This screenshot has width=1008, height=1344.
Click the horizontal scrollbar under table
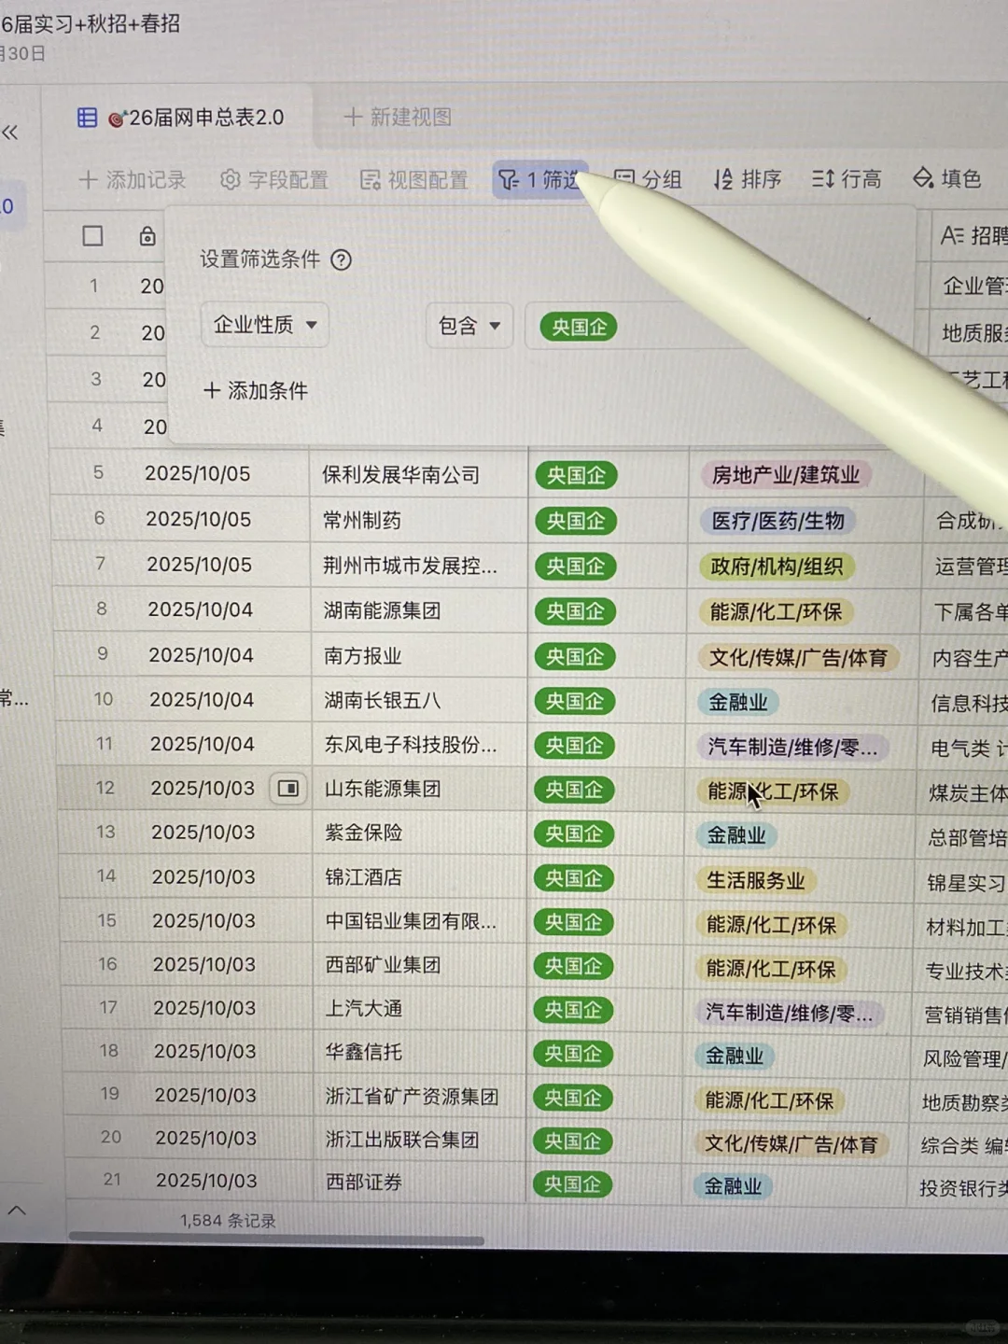(277, 1240)
